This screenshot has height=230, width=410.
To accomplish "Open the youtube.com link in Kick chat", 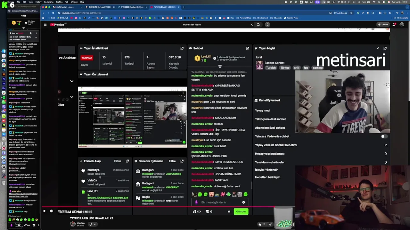I will 23,195.
